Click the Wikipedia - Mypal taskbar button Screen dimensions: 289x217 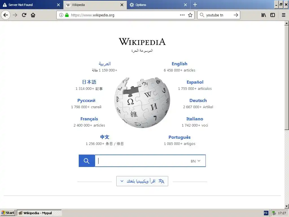pyautogui.click(x=39, y=213)
